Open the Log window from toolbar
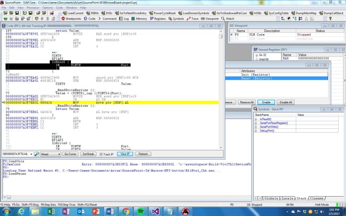The image size is (346, 216). [124, 19]
